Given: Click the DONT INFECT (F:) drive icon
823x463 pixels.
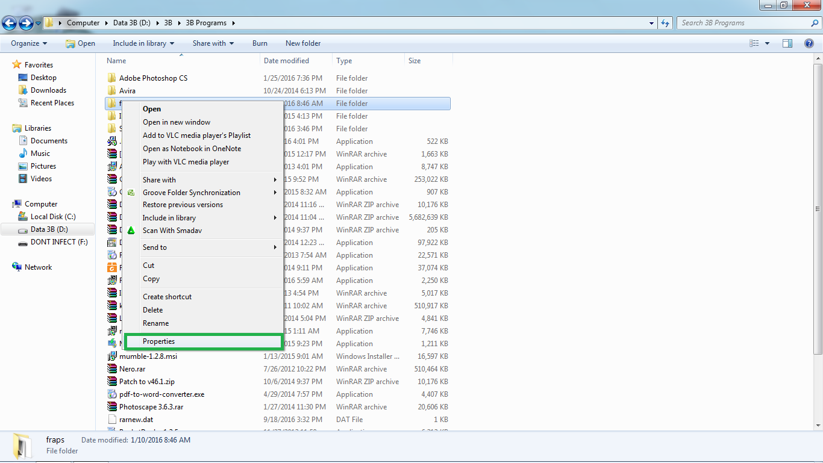Looking at the screenshot, I should 23,242.
